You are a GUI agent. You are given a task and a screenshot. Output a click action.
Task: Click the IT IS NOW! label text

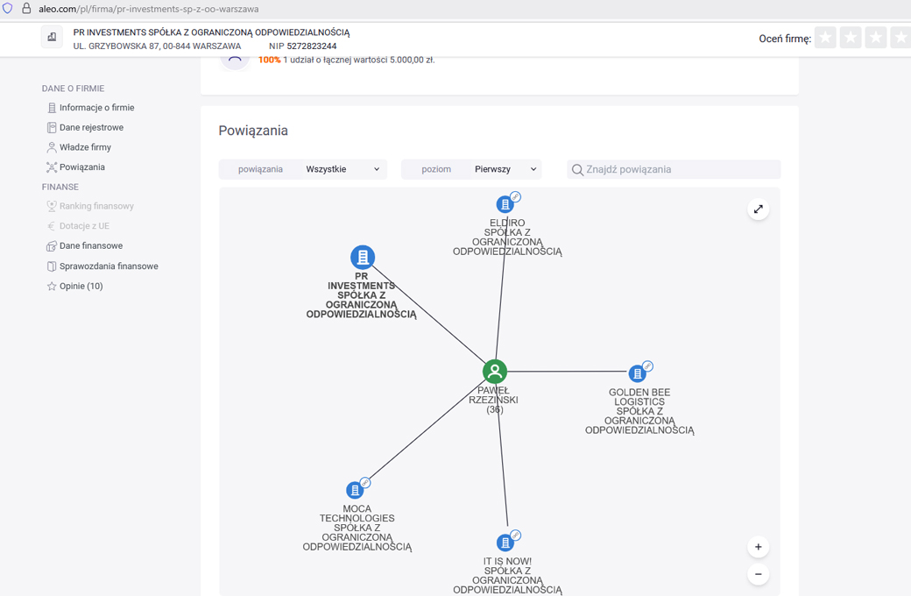[507, 576]
